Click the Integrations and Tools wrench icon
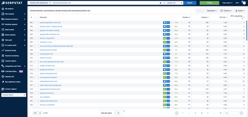This screenshot has width=248, height=117. pos(3,66)
